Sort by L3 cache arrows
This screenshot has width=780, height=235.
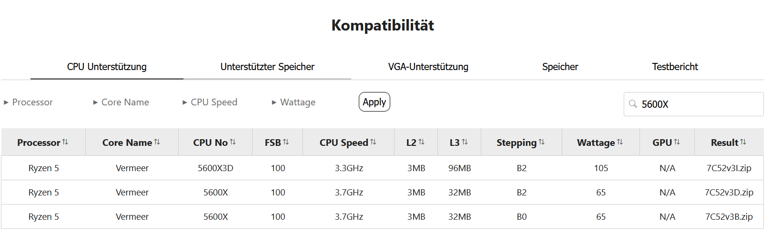(465, 142)
